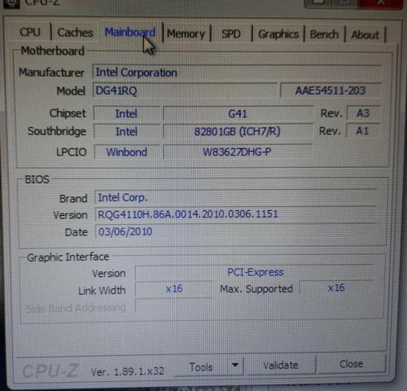407x391 pixels.
Task: Click the BIOS Brand Intel Corp.
Action: [x=236, y=197]
